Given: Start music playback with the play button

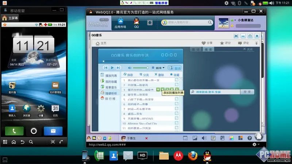Looking at the screenshot, I should (112, 68).
